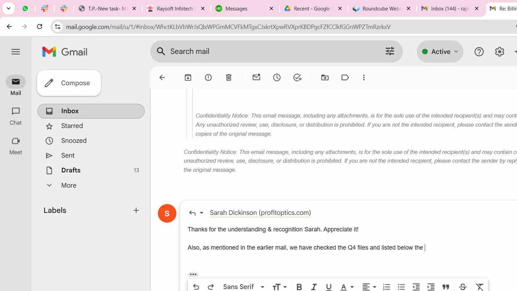Click the browser address bar URL
This screenshot has height=291, width=517.
point(228,27)
